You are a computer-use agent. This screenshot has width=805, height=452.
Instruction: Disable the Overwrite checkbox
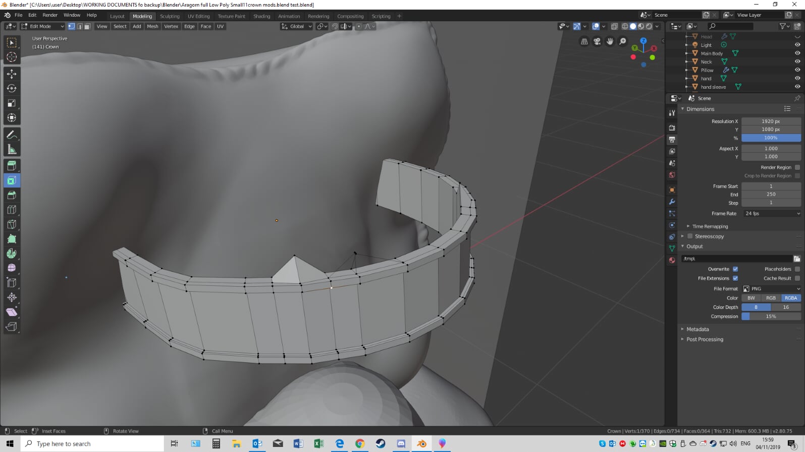tap(735, 269)
